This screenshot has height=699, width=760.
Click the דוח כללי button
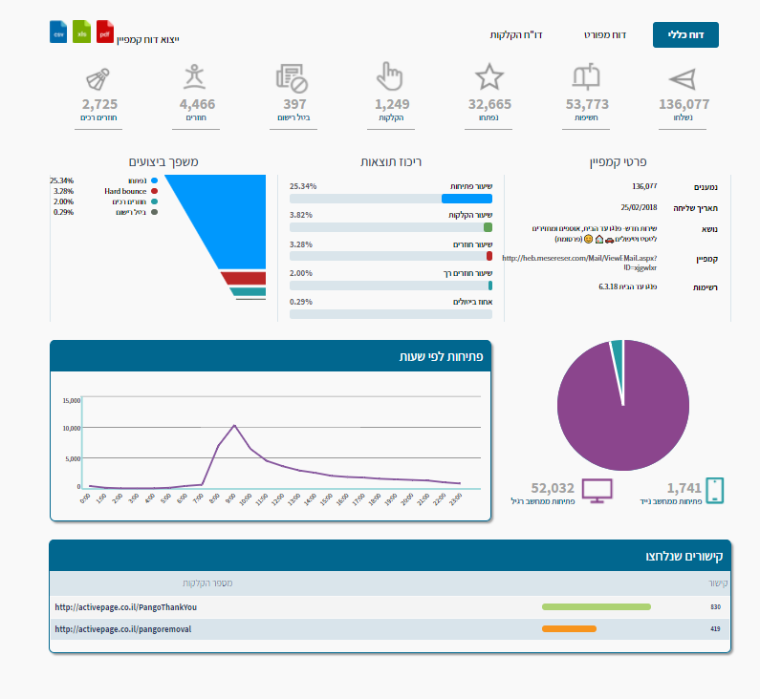point(684,34)
